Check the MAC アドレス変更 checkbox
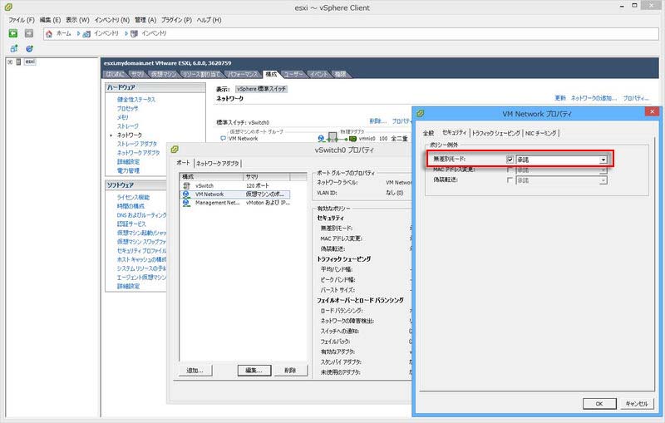This screenshot has width=665, height=423. [510, 170]
